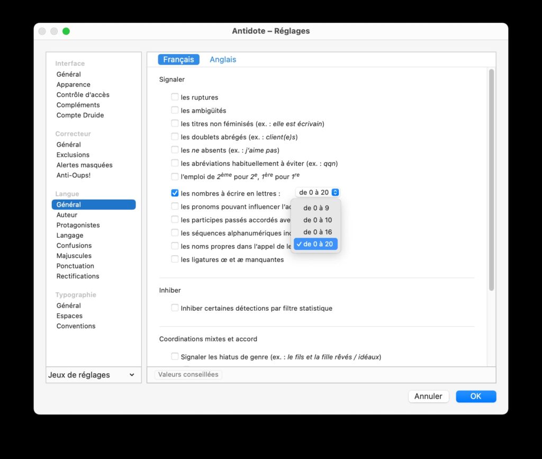Toggle "les ligatures œ et æ manquantes"

click(175, 259)
